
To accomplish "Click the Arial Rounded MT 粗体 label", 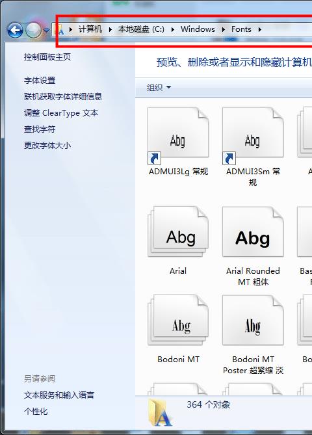I will pyautogui.click(x=253, y=276).
